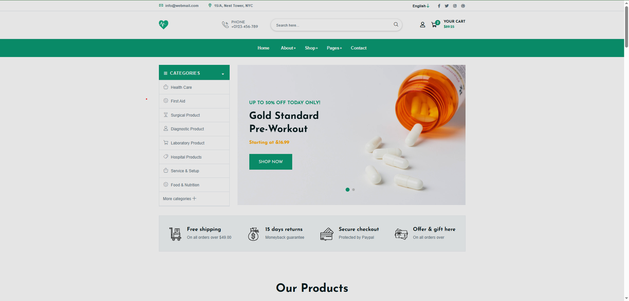
Task: Open the About+ menu item
Action: 288,48
